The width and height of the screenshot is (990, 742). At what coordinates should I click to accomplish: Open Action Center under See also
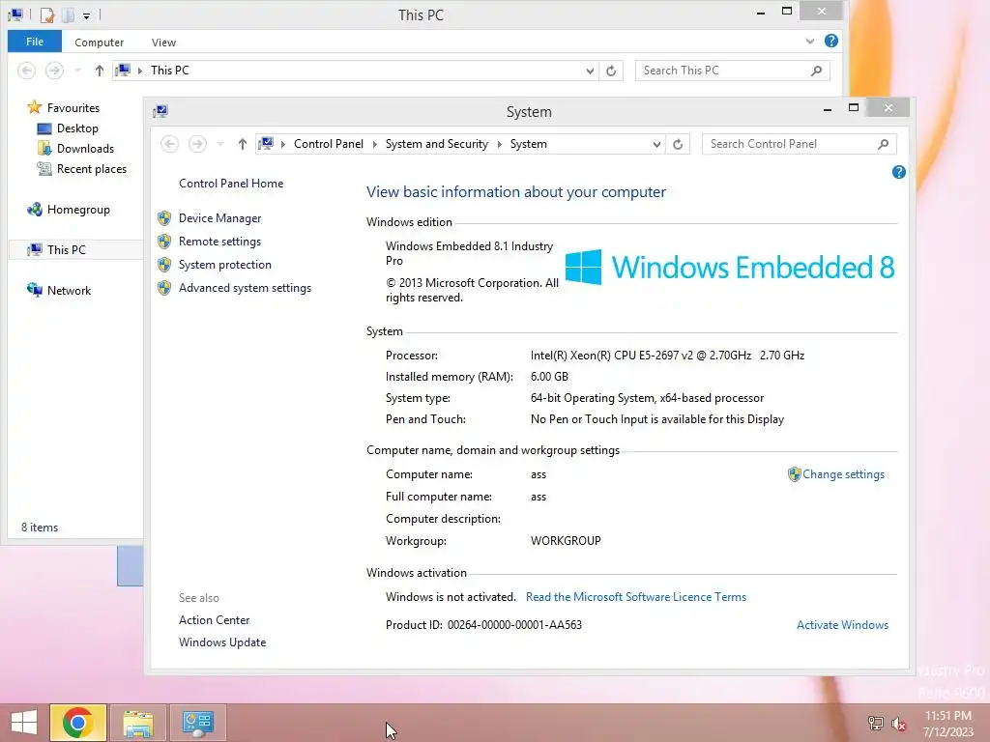click(x=214, y=620)
